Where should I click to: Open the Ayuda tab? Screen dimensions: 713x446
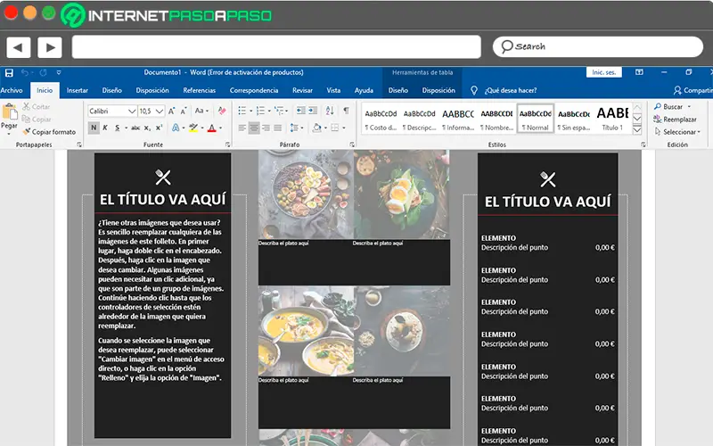[x=364, y=90]
